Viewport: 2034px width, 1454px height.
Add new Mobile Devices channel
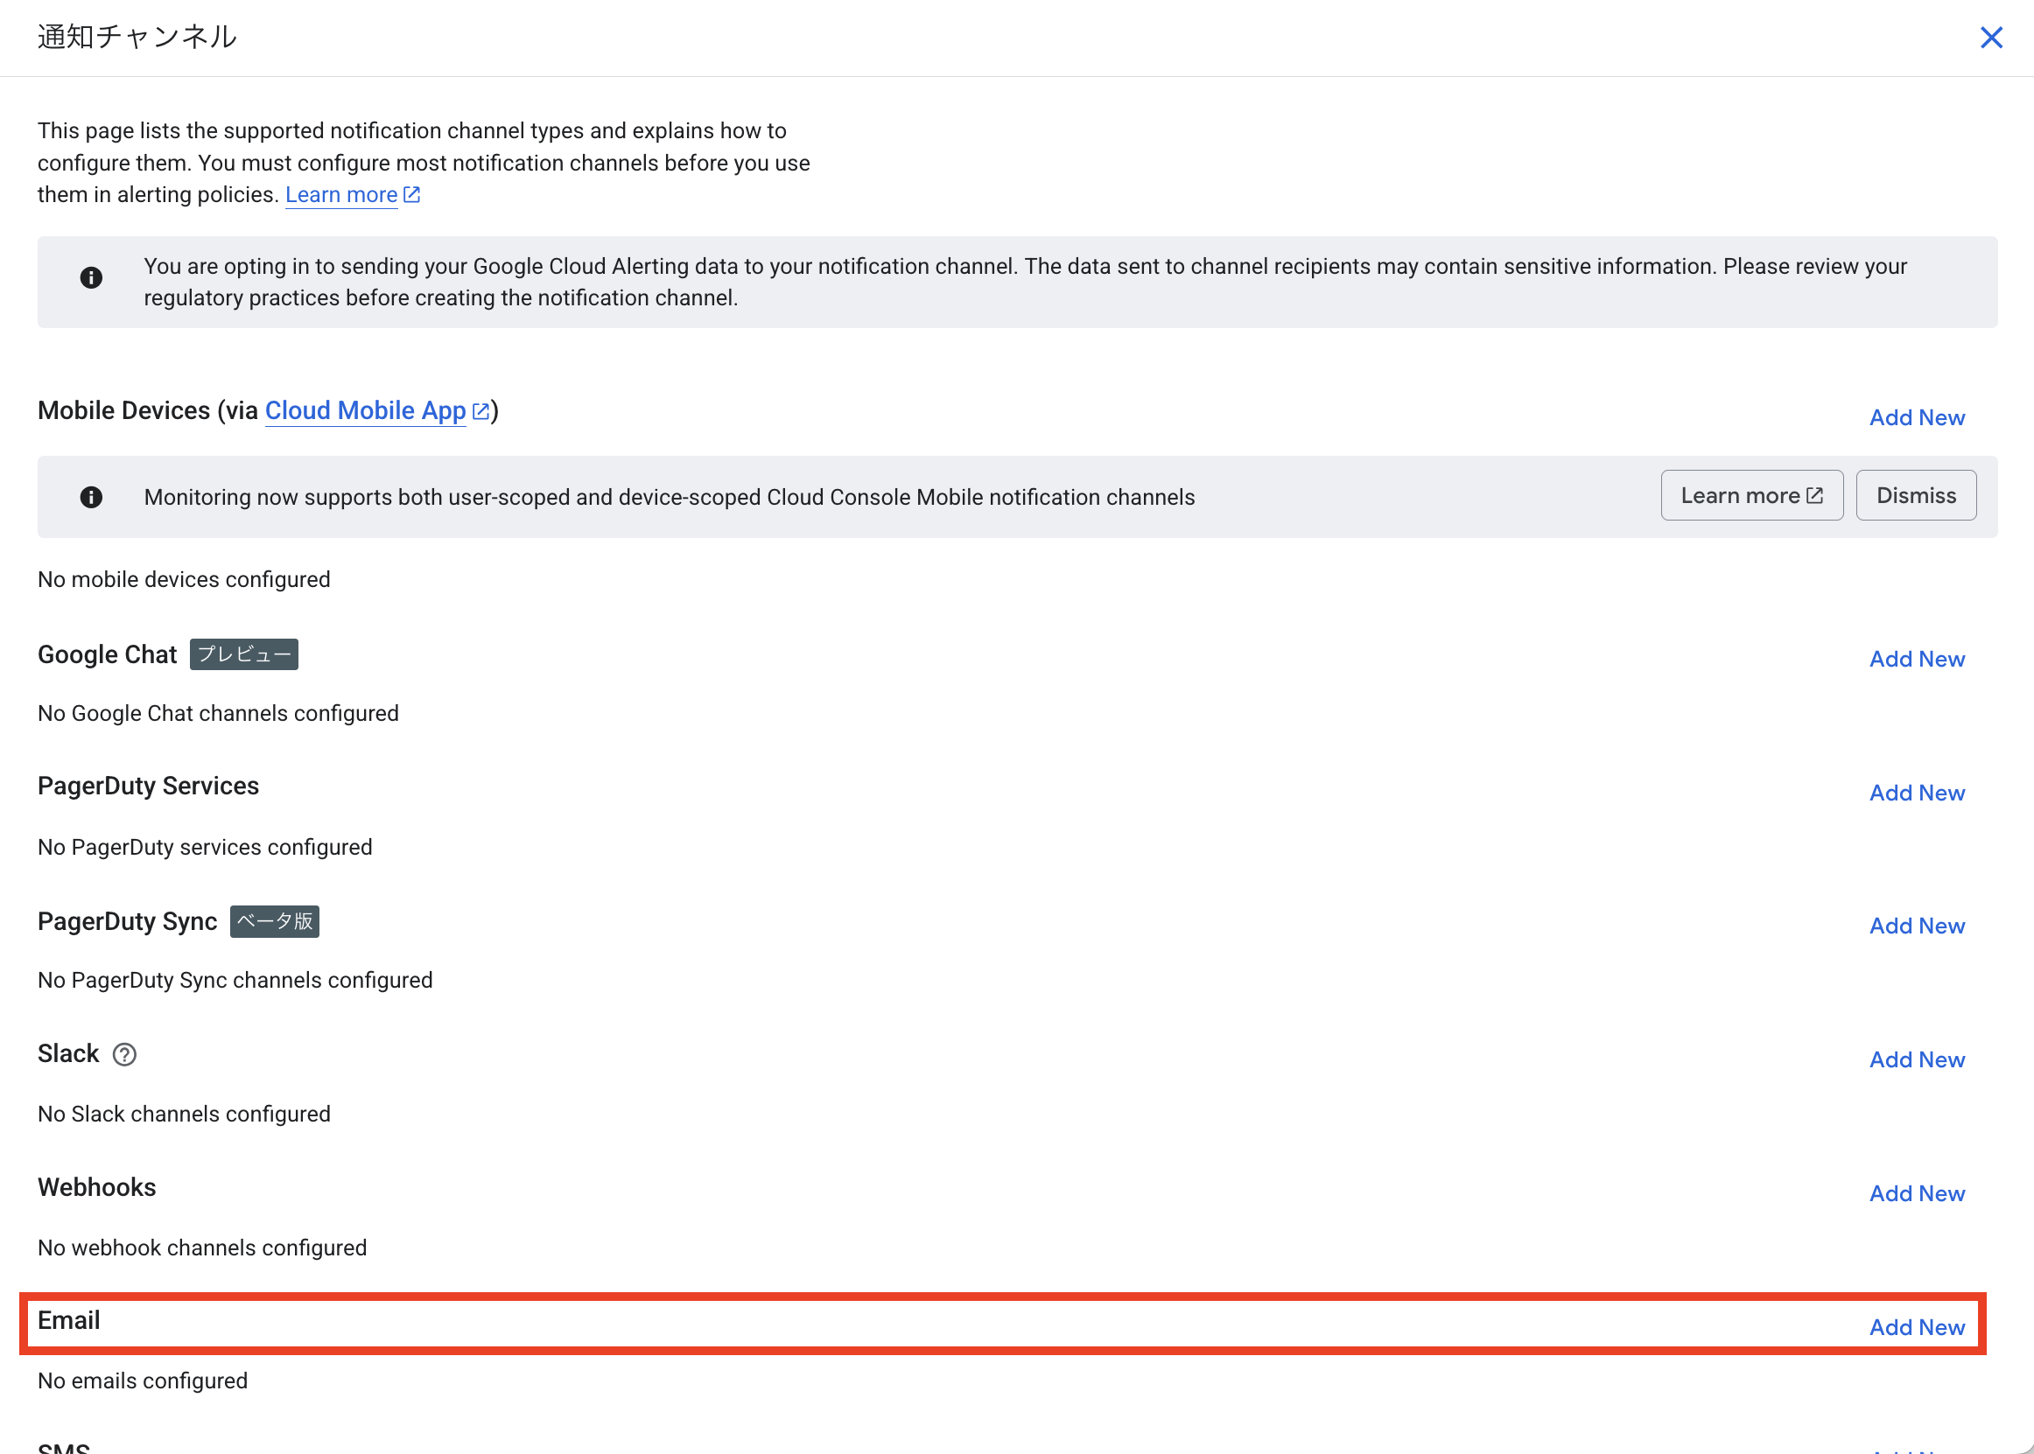(1916, 417)
